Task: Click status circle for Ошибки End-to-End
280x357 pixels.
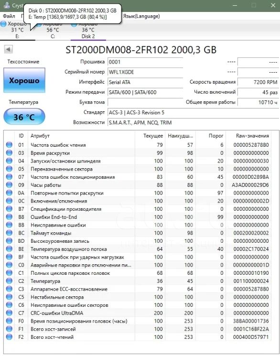Action: click(x=9, y=217)
